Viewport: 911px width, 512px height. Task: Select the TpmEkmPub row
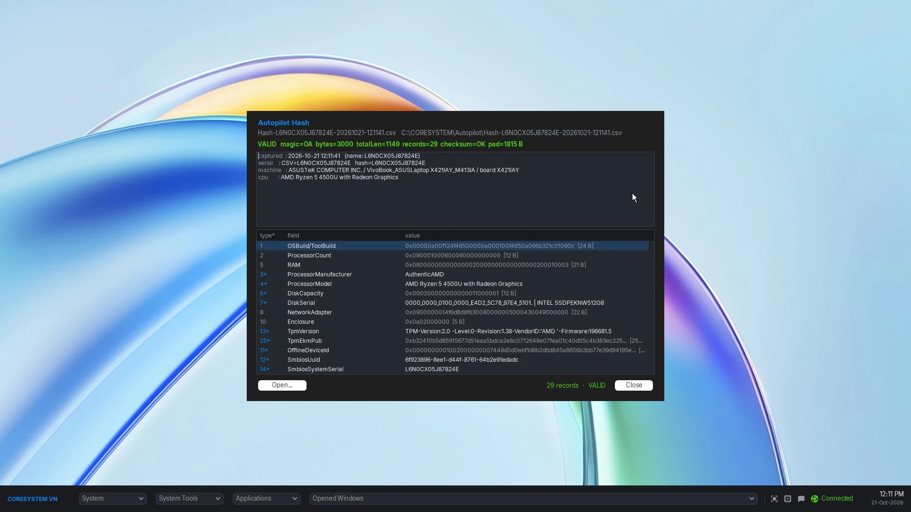coord(453,341)
